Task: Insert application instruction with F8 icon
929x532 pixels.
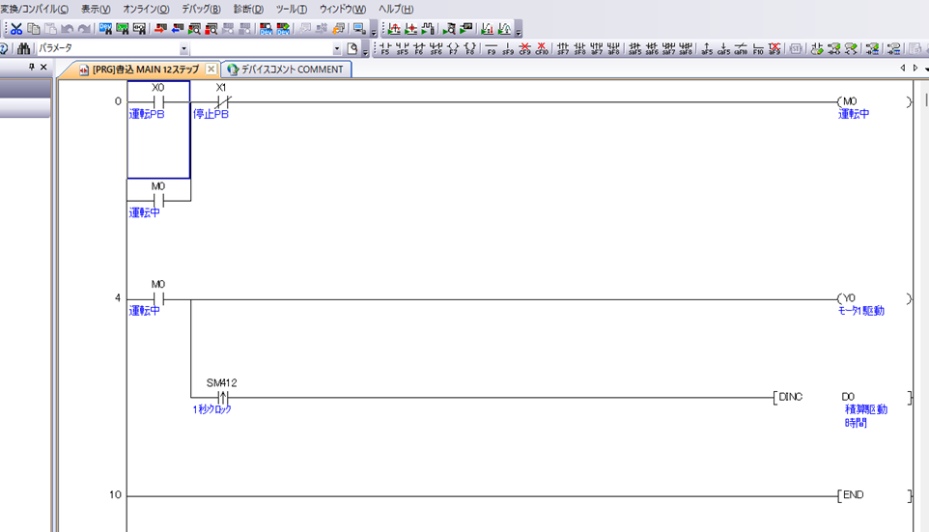Action: click(x=470, y=48)
